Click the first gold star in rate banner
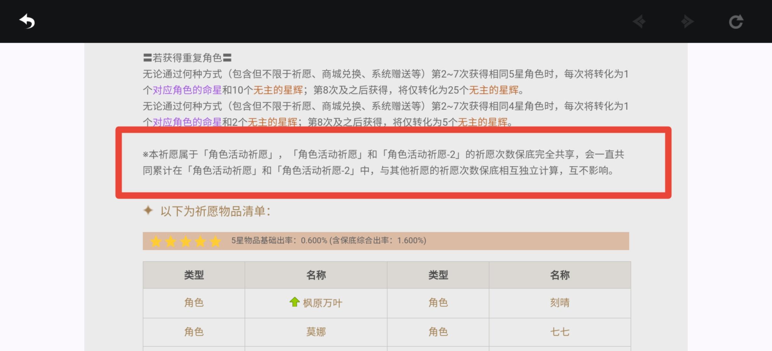Viewport: 772px width, 351px height. click(156, 241)
